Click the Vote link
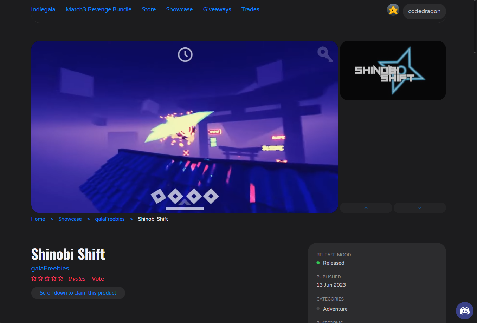 pyautogui.click(x=98, y=279)
